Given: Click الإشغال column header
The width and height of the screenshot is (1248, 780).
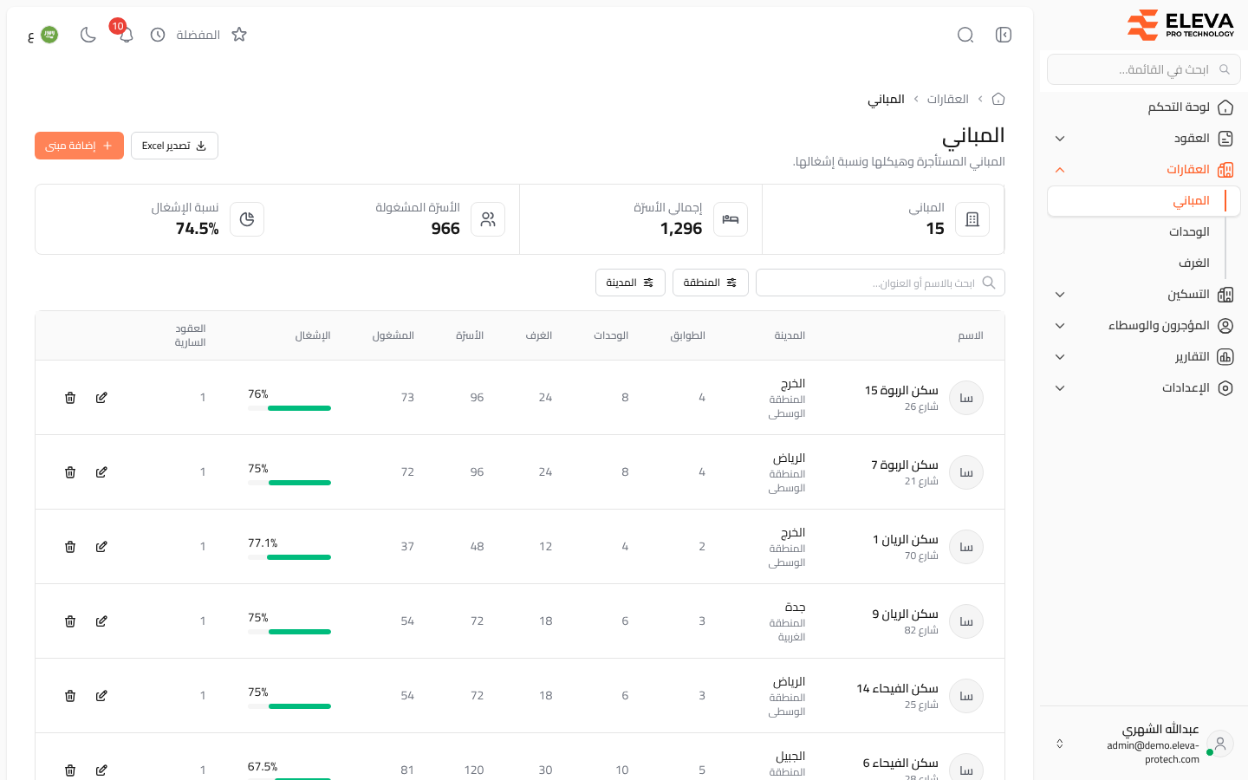Looking at the screenshot, I should point(313,335).
